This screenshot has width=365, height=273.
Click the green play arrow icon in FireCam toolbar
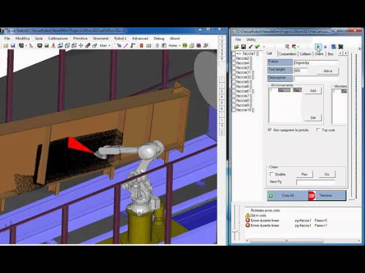318,47
